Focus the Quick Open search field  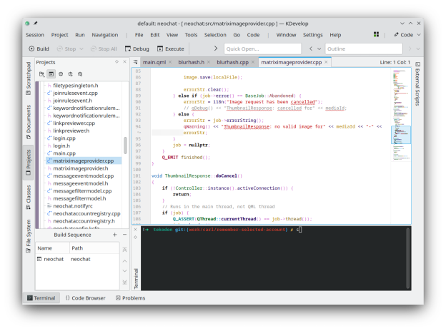(262, 49)
